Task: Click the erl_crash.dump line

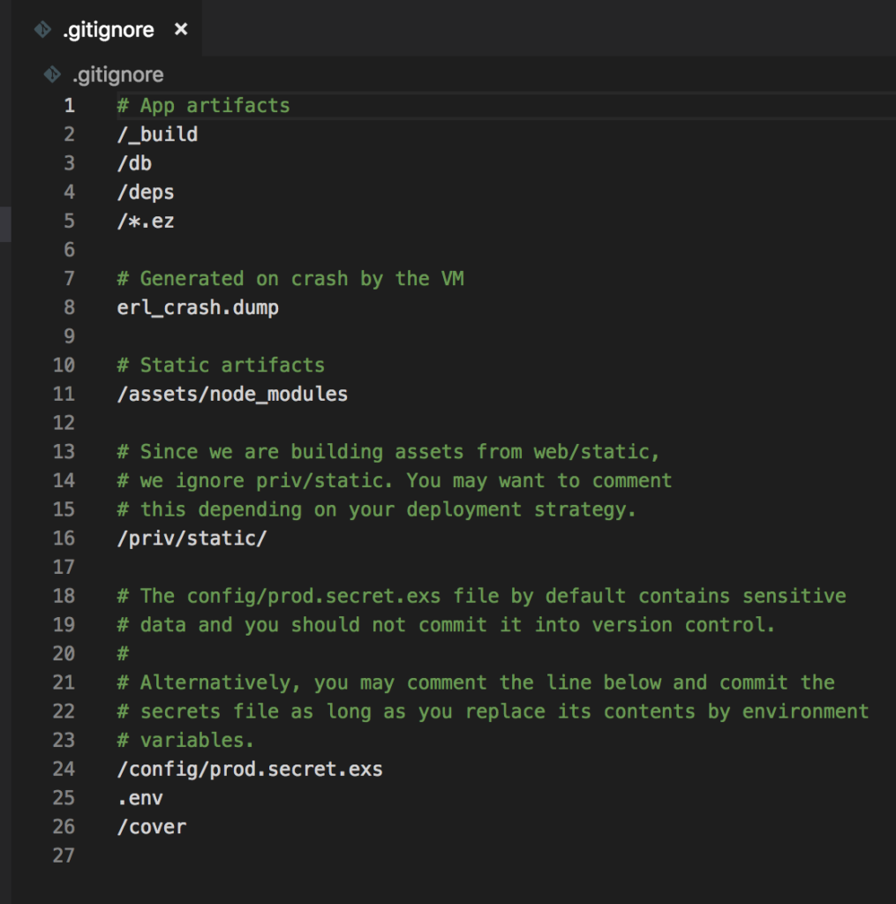Action: [198, 308]
